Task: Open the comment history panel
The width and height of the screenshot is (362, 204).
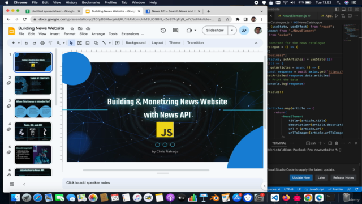Action: (176, 30)
